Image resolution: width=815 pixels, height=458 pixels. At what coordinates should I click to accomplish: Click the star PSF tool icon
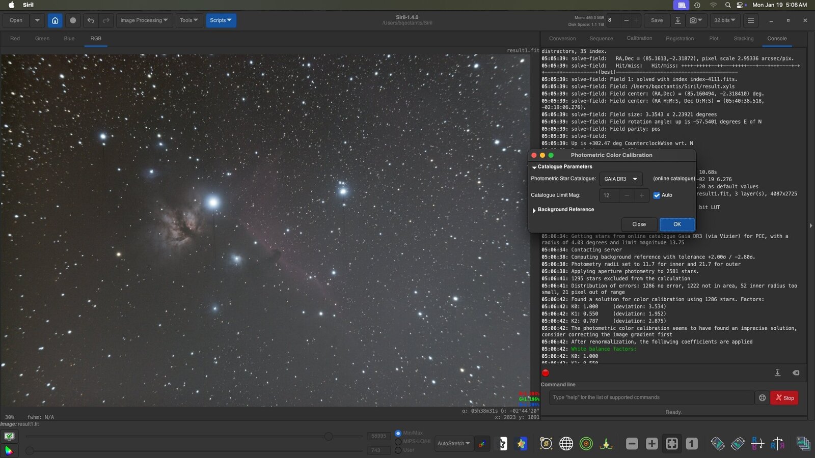606,444
